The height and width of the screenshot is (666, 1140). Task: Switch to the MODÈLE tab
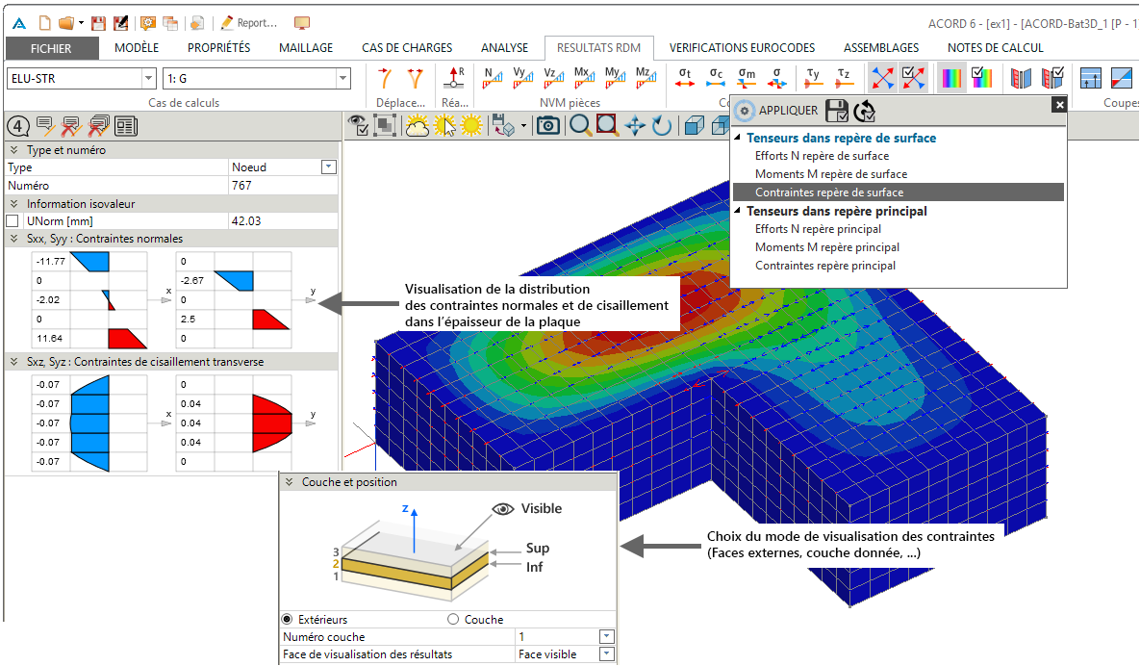(x=137, y=48)
